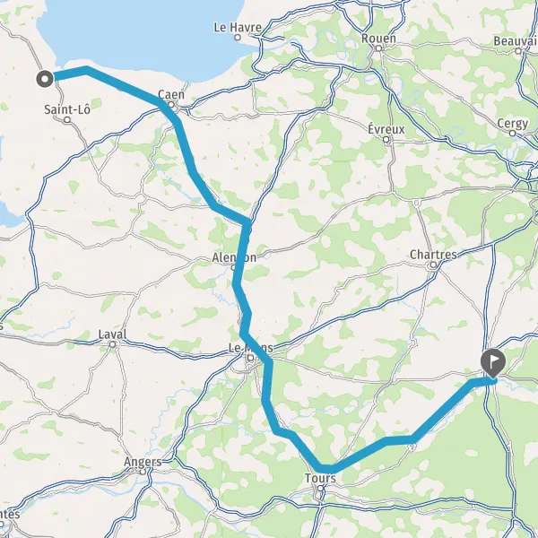
Task: Click the Chartres text label
Action: (433, 255)
